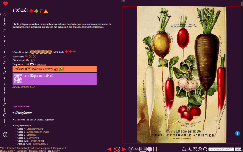Select letter B in the sidebar
This screenshot has width=243, height=152.
pyautogui.click(x=5, y=105)
